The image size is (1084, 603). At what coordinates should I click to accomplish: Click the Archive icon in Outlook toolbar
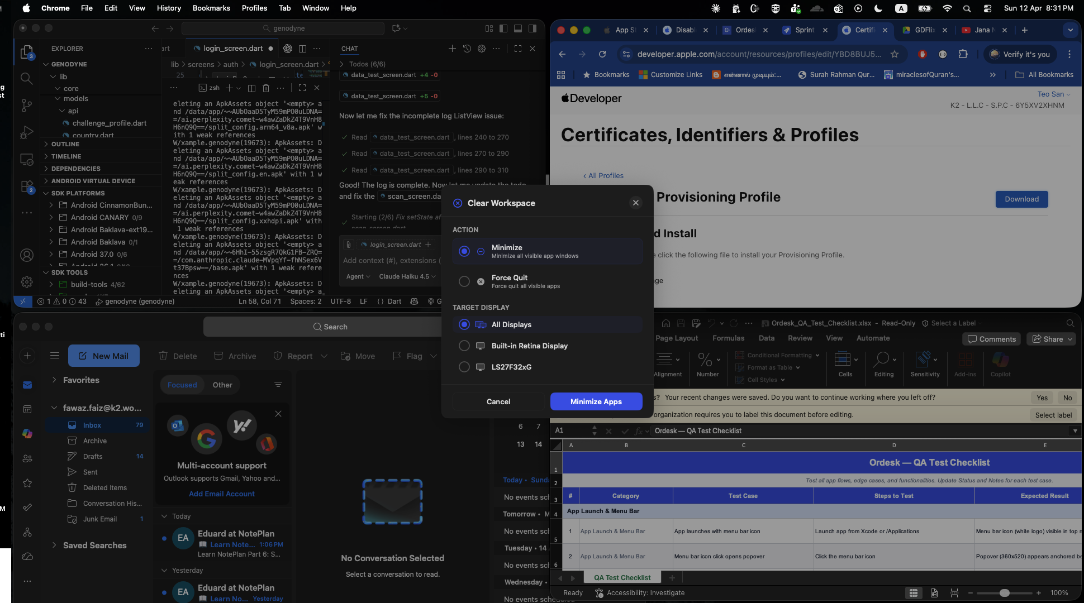point(218,356)
